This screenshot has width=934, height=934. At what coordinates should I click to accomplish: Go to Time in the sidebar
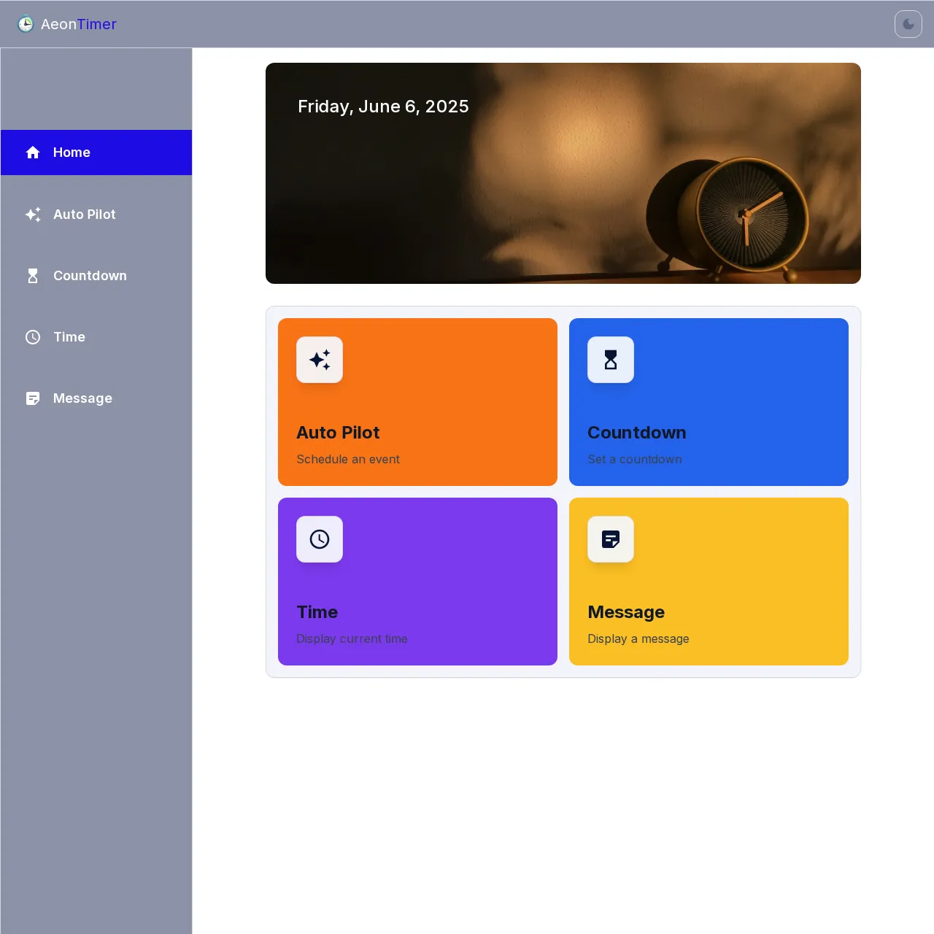pos(69,337)
